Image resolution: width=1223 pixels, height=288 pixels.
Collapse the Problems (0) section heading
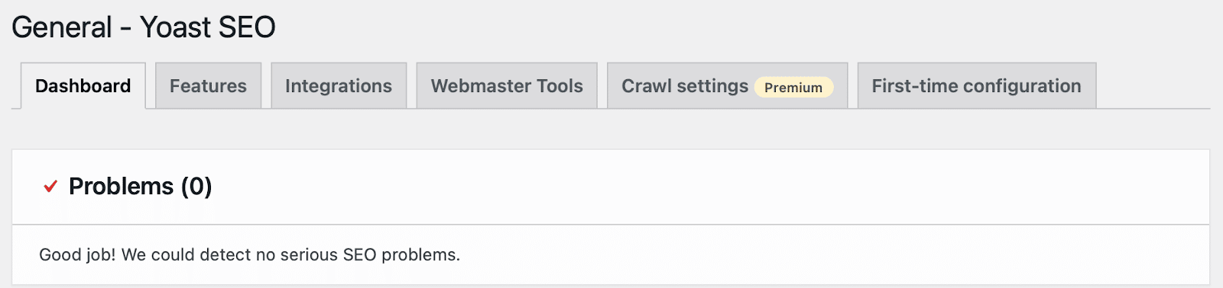141,187
